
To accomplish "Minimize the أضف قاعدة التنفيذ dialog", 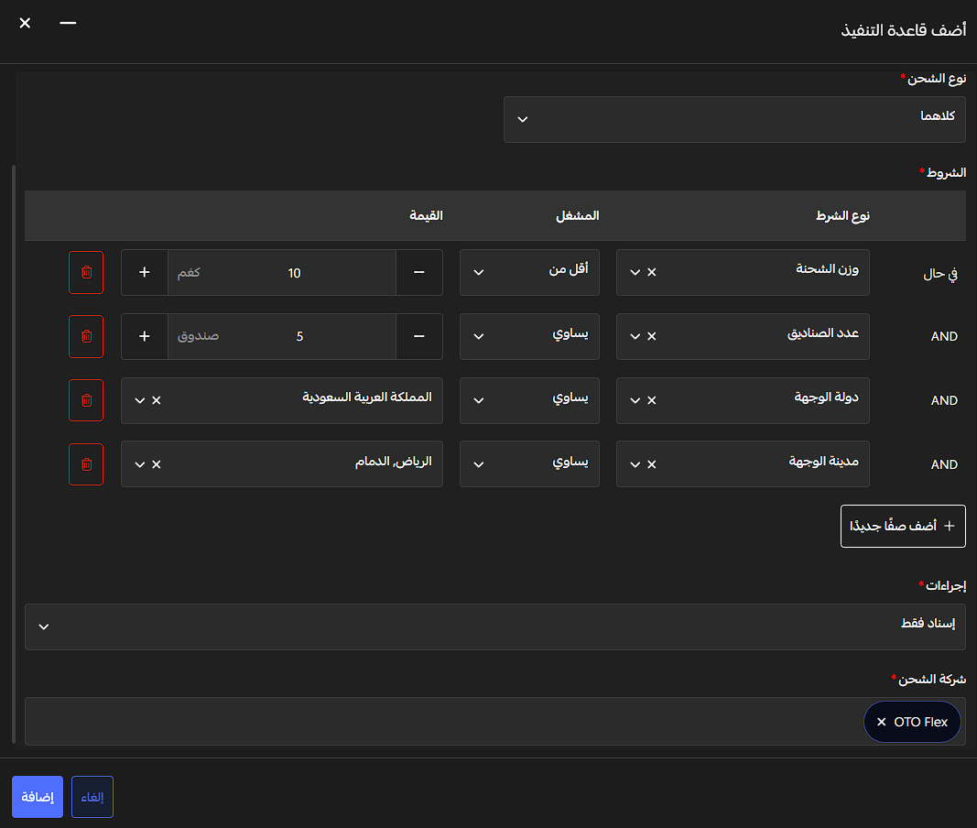I will click(68, 23).
